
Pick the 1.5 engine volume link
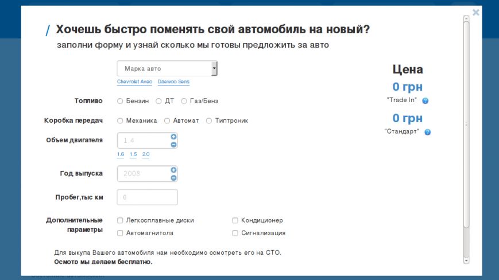pos(133,154)
